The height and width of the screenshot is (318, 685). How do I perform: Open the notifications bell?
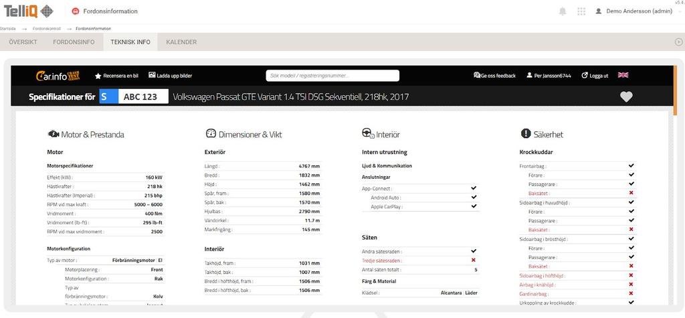(563, 11)
